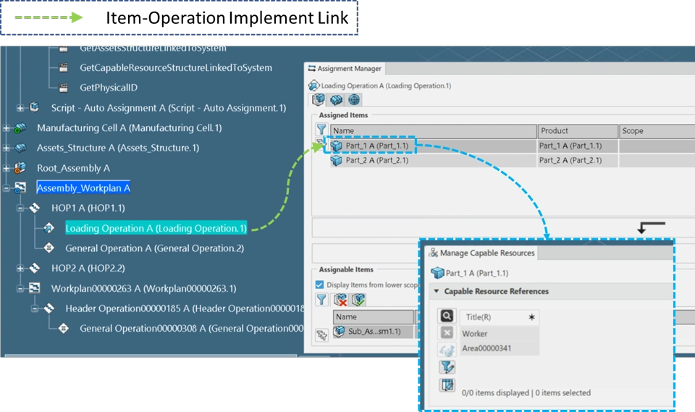Click the Assets_Structure A node icon

pyautogui.click(x=20, y=148)
